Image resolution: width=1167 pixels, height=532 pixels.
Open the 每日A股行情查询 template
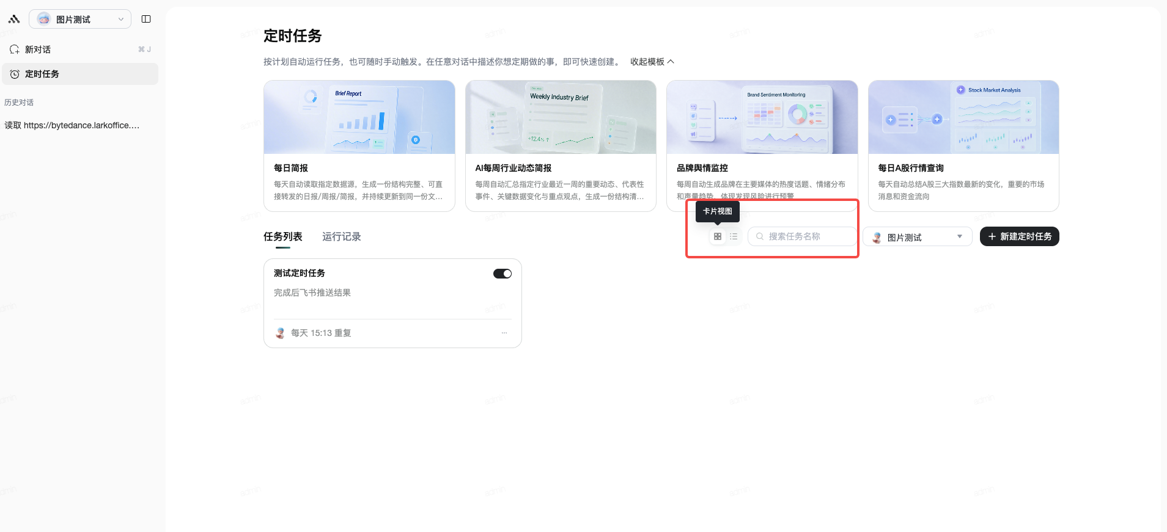(x=963, y=146)
